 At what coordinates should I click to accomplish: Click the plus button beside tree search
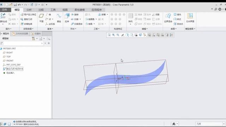click(x=49, y=43)
